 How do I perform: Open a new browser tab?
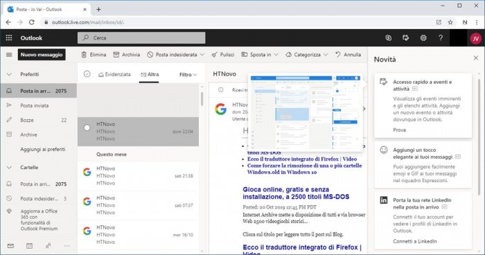(x=98, y=9)
